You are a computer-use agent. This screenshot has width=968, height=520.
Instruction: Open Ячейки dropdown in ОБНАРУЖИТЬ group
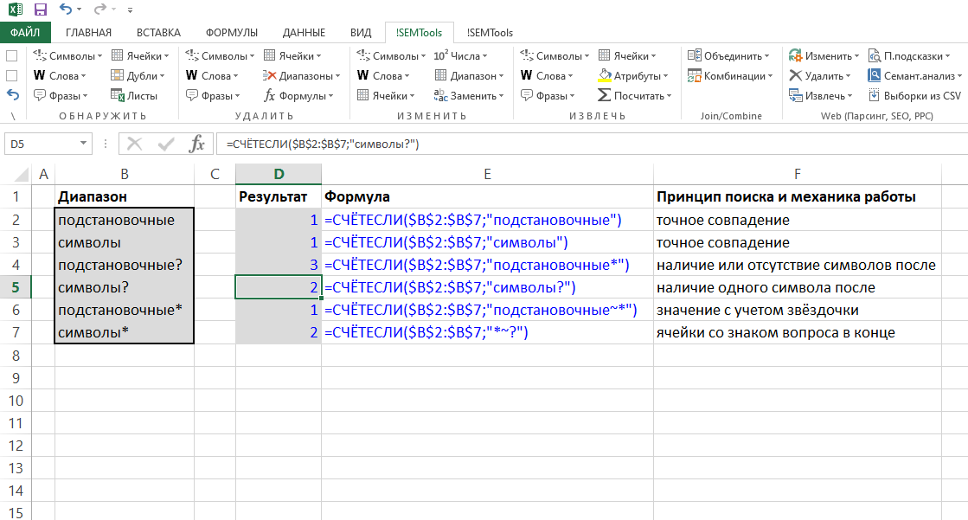[x=140, y=55]
